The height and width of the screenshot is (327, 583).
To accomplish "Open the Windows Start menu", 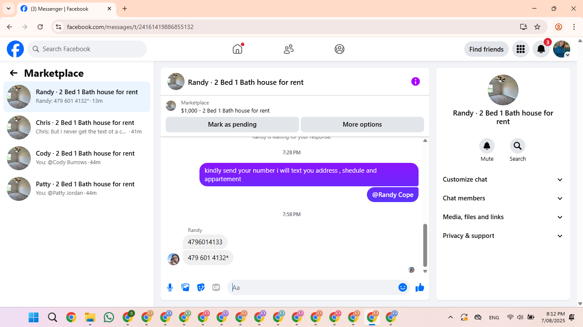I will (x=33, y=317).
